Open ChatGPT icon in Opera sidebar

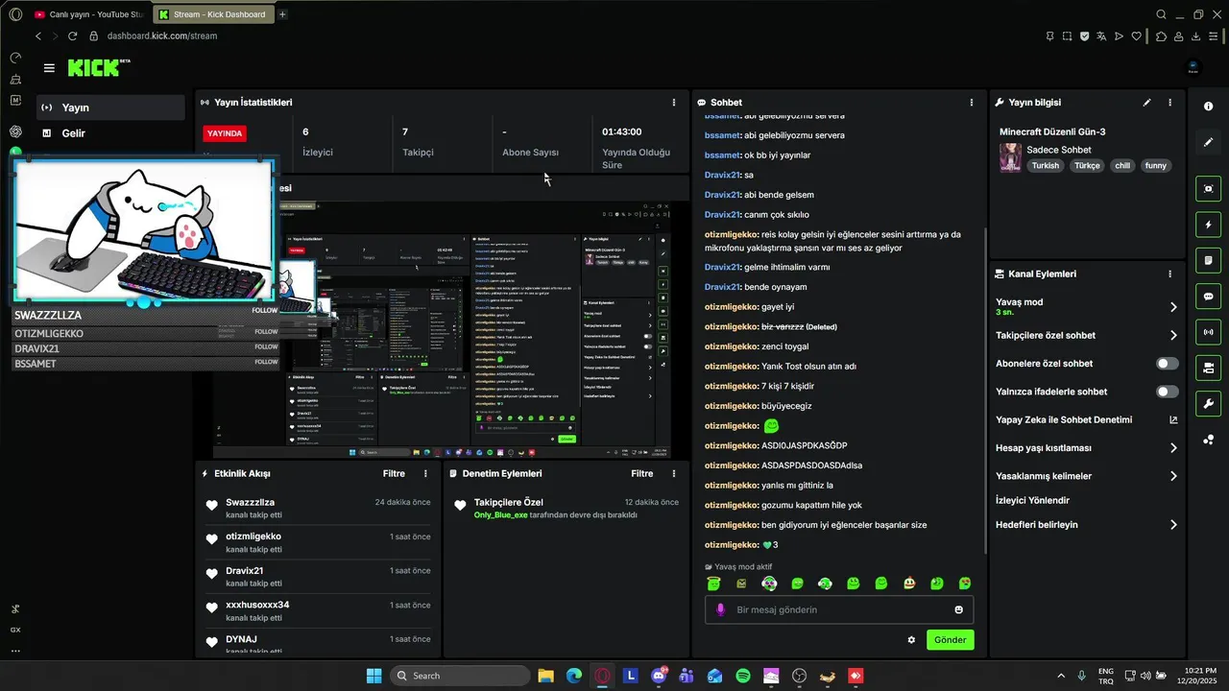pos(15,131)
